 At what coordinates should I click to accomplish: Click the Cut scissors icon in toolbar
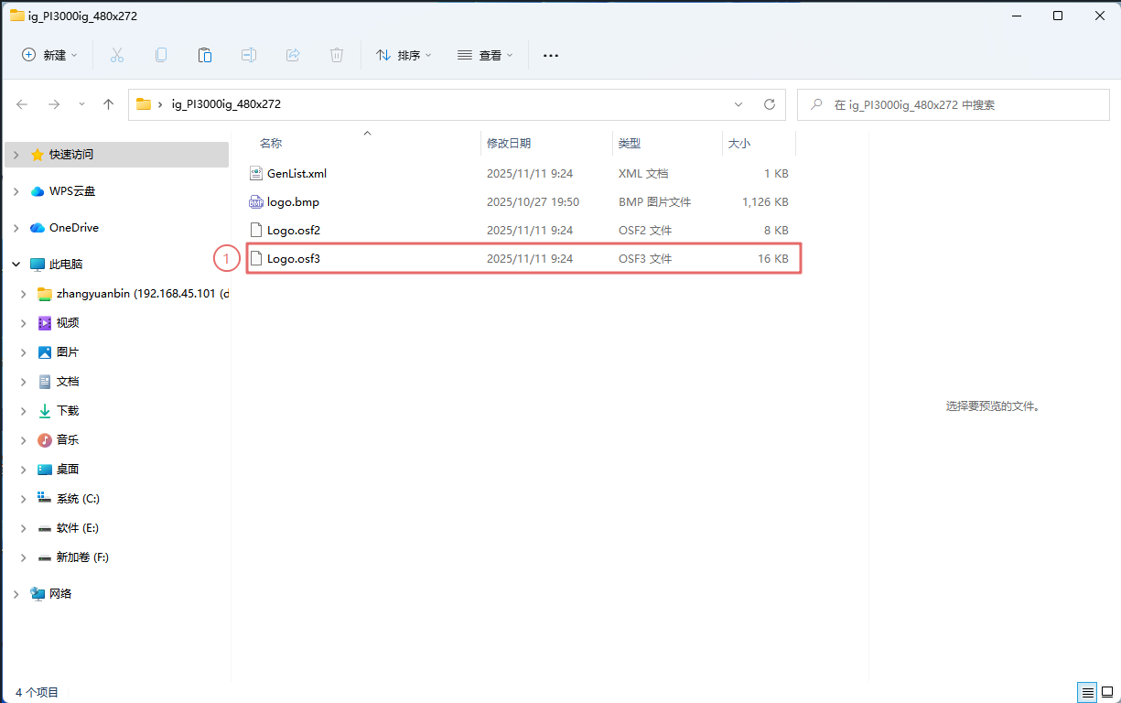pyautogui.click(x=117, y=55)
